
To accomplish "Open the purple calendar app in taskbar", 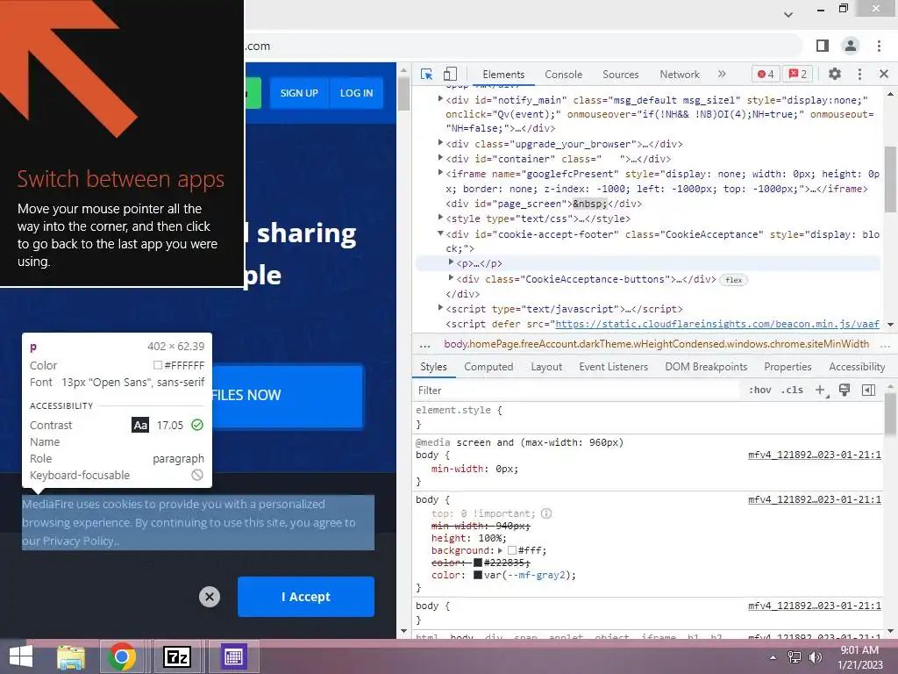I will click(233, 656).
